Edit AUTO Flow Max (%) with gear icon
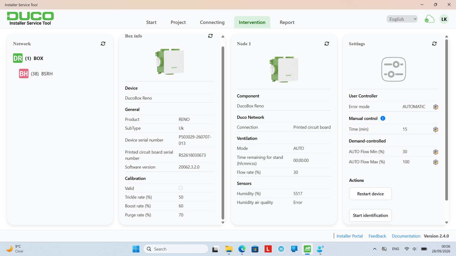456x256 pixels. coord(435,162)
